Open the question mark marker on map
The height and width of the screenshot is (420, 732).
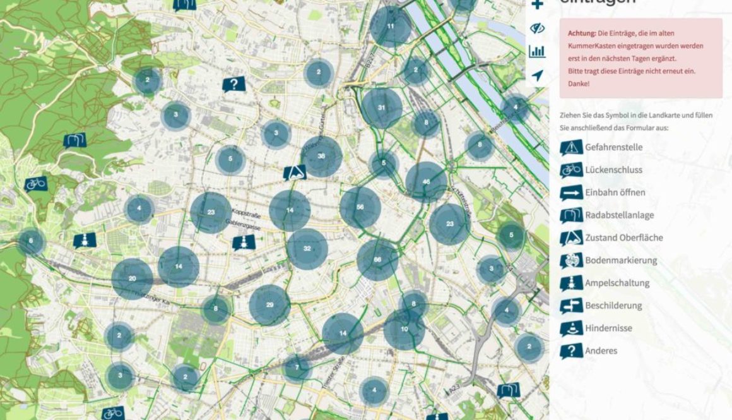(x=233, y=85)
